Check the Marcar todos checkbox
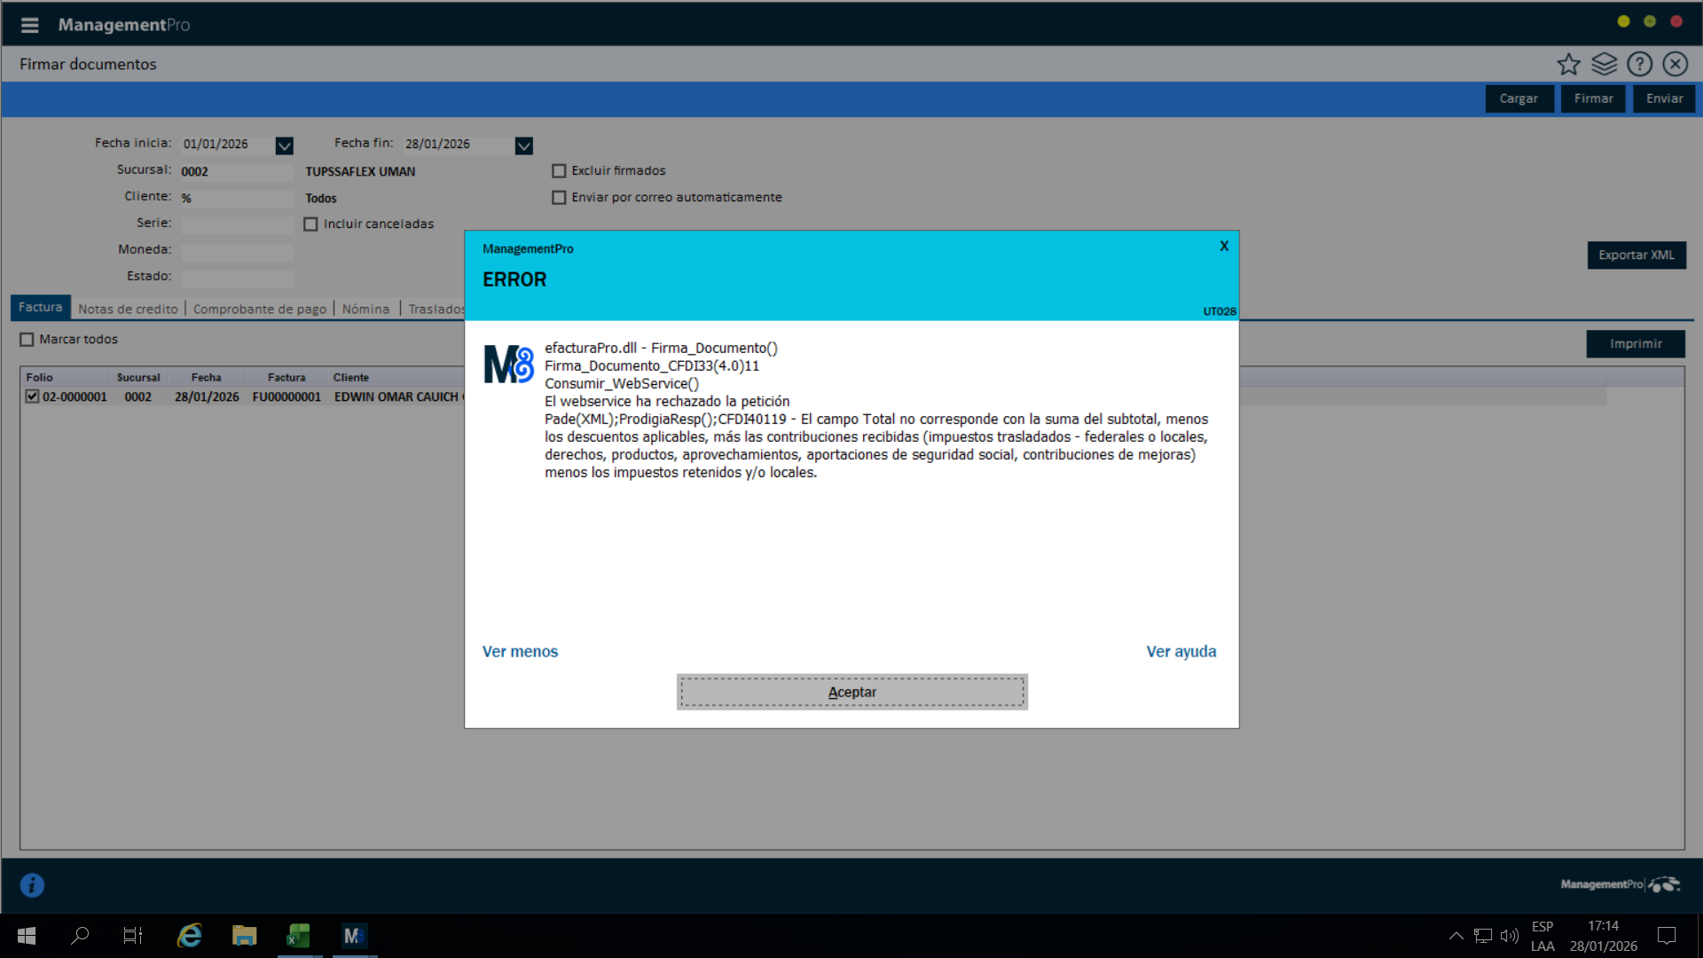 point(27,339)
